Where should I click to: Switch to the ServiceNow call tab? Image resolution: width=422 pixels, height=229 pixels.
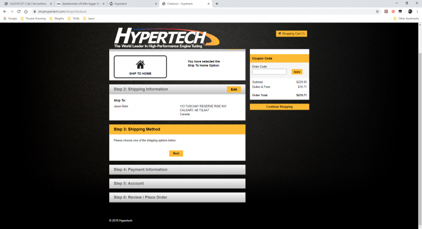coord(28,4)
